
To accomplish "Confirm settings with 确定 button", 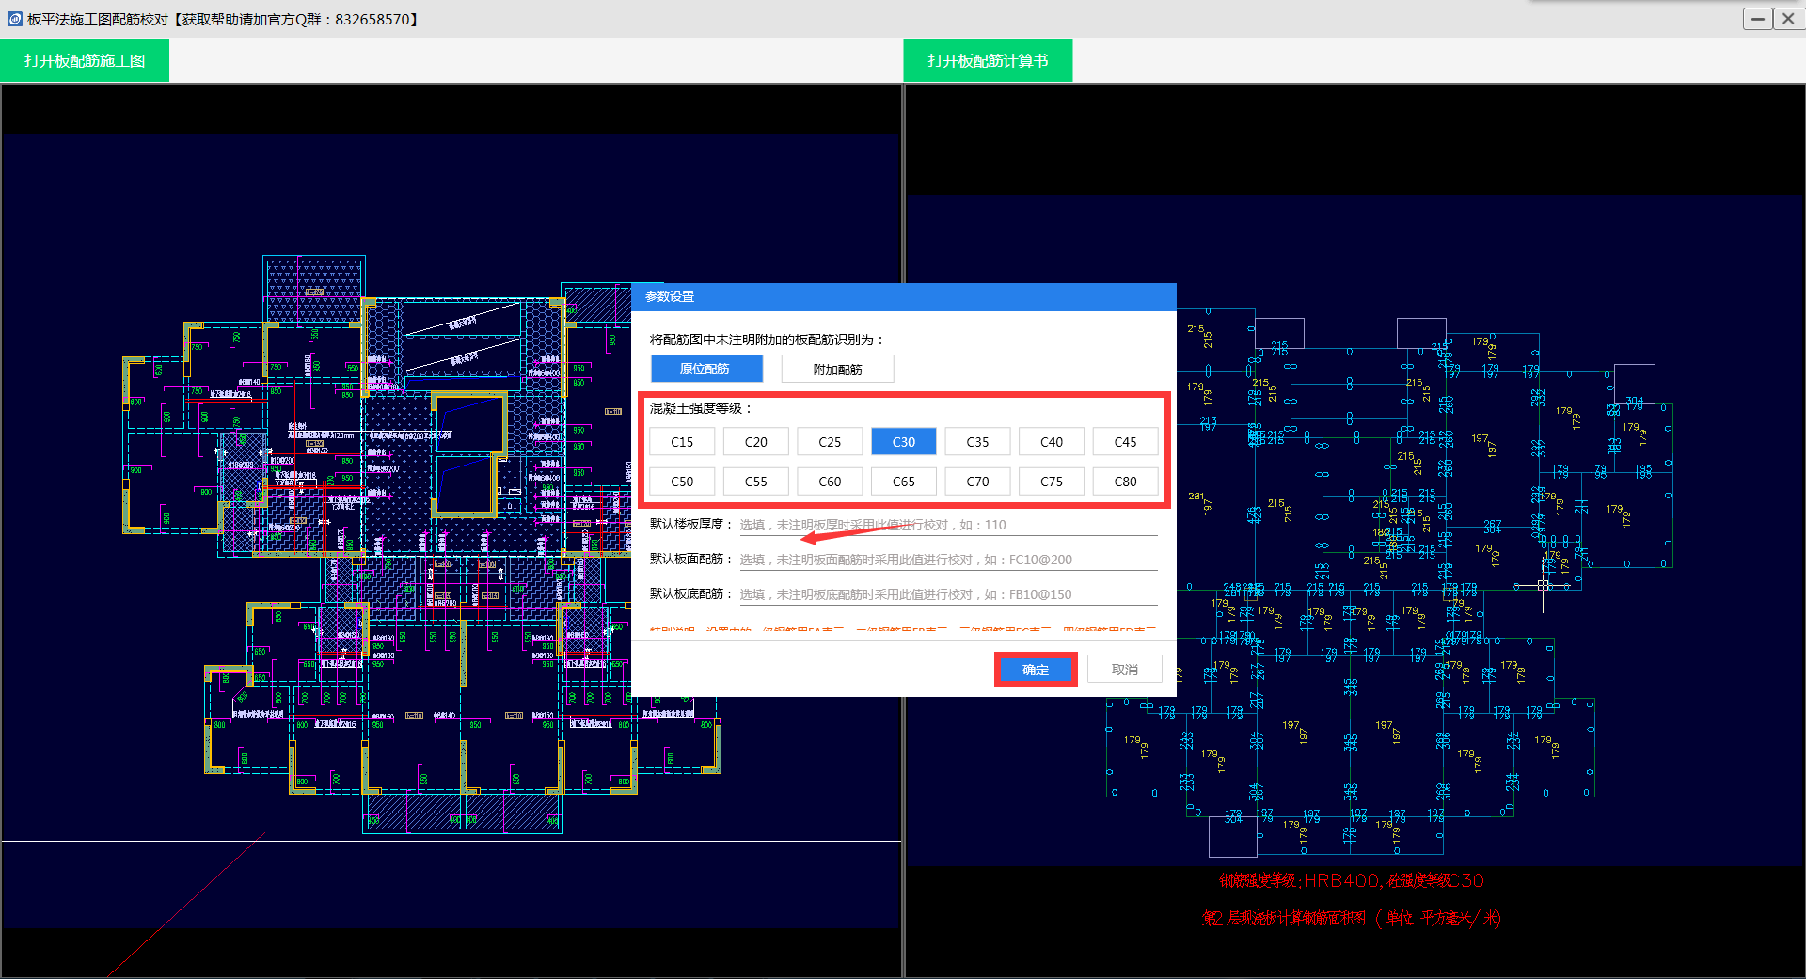I will (x=1035, y=670).
